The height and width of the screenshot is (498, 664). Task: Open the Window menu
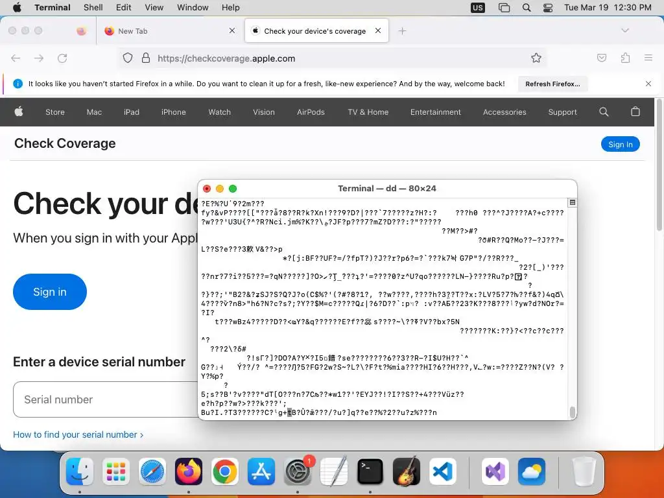(x=193, y=8)
